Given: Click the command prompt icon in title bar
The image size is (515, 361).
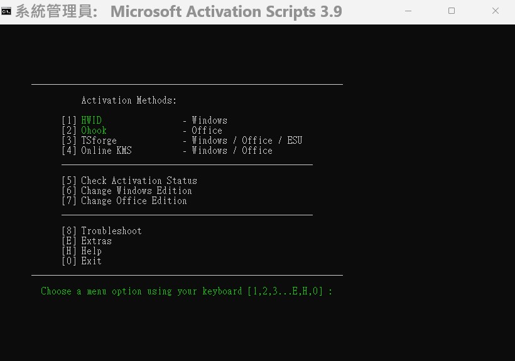Looking at the screenshot, I should [6, 11].
